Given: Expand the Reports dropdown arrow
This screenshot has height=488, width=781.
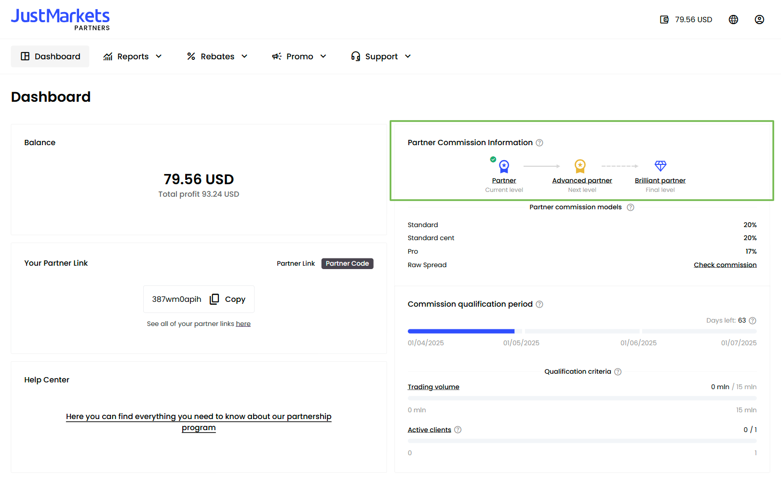Looking at the screenshot, I should coord(159,56).
